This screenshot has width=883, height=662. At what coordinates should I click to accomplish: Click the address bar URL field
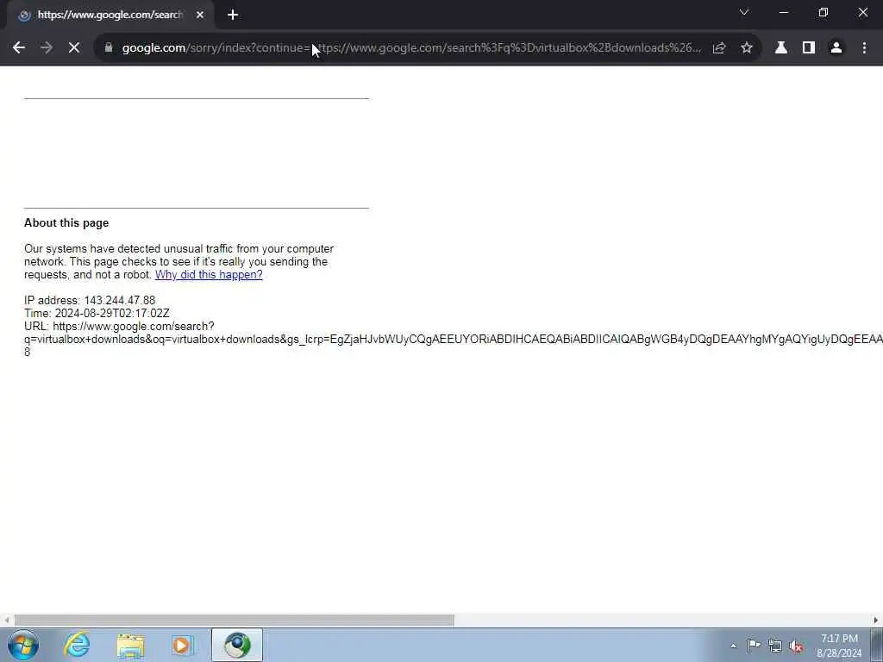tap(411, 48)
